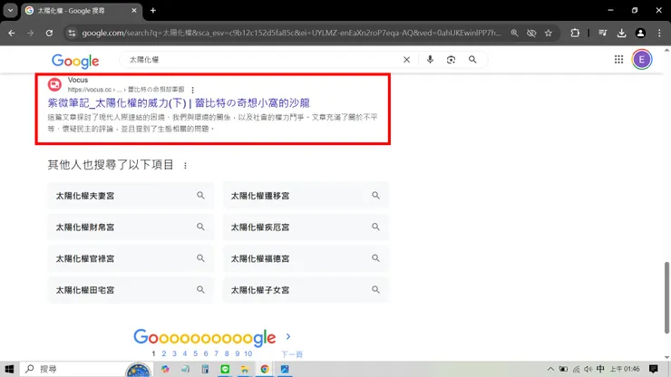Open the Windows Start menu
Viewport: 671px width, 377px height.
[9, 369]
